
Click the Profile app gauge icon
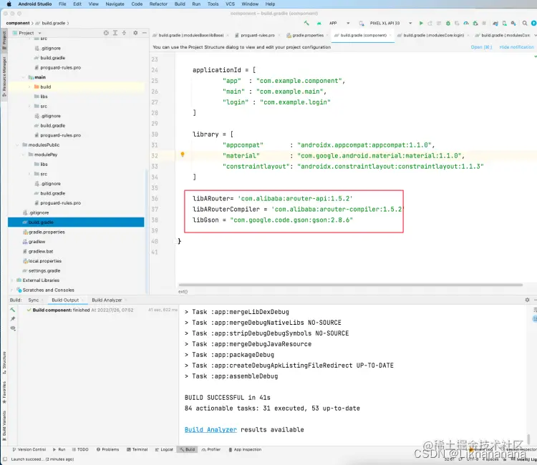coord(466,24)
